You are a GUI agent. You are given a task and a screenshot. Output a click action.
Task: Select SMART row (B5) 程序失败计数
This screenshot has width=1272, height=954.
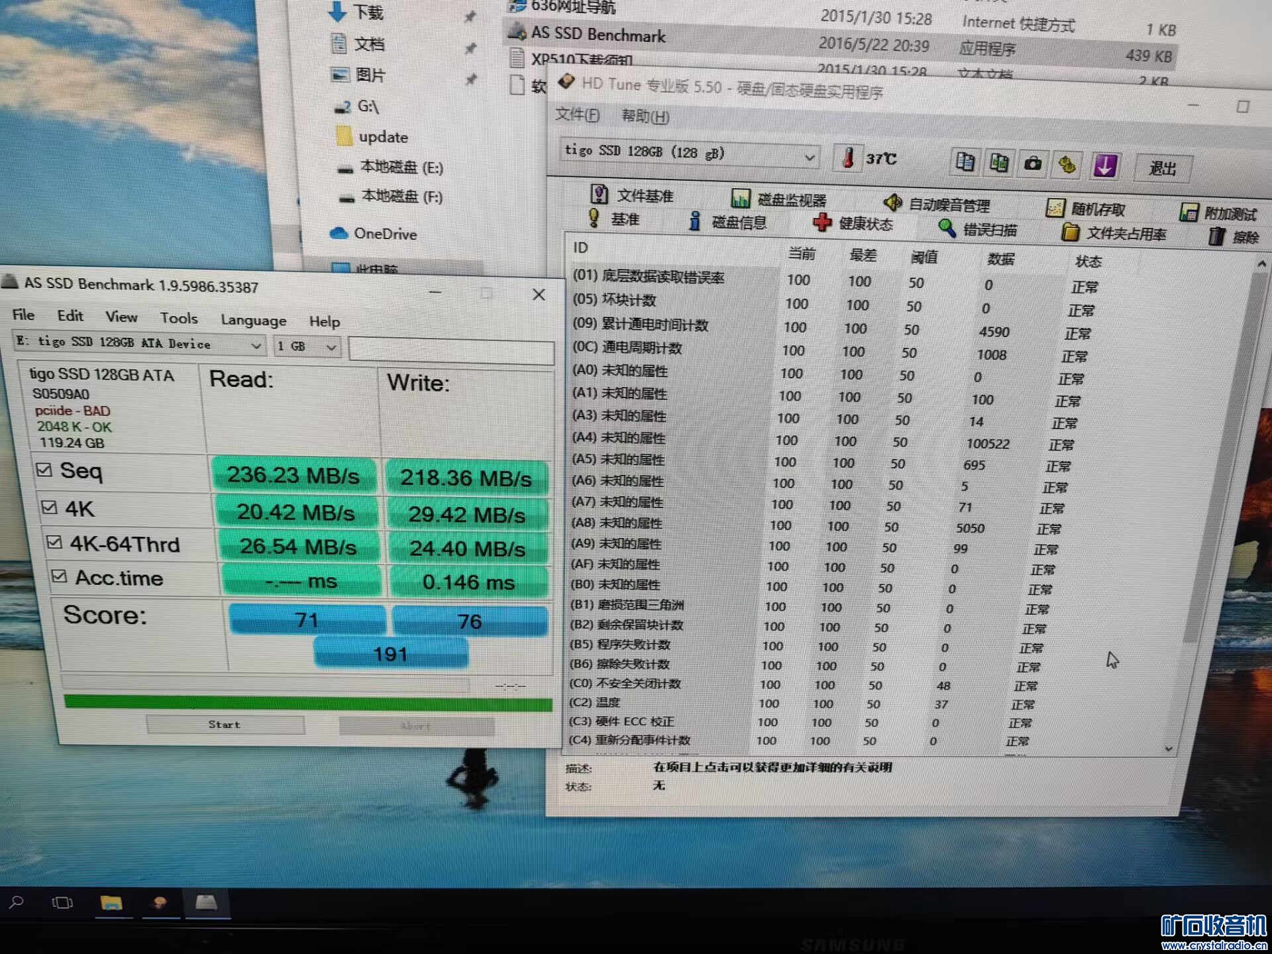click(x=806, y=646)
